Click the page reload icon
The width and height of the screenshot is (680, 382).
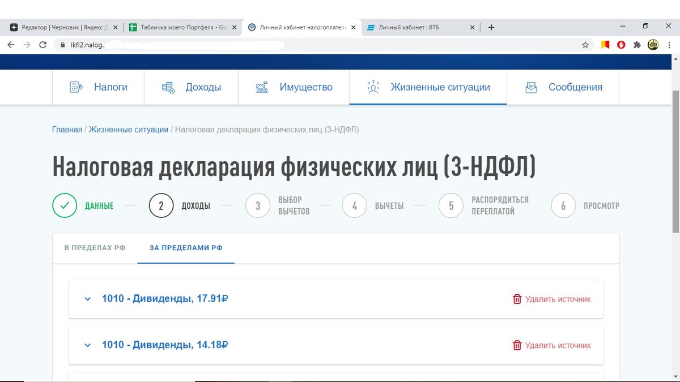tap(43, 44)
